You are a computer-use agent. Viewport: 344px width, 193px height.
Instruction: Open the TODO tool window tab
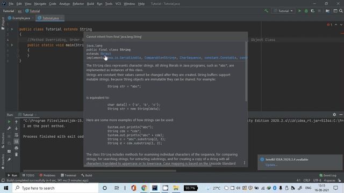coord(28,175)
